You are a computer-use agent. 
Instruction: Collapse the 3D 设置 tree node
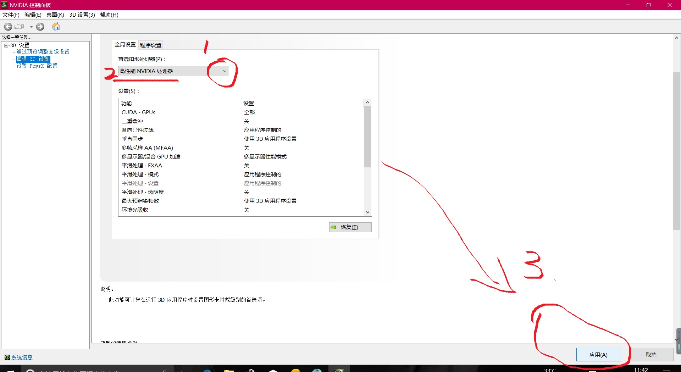tap(6, 45)
